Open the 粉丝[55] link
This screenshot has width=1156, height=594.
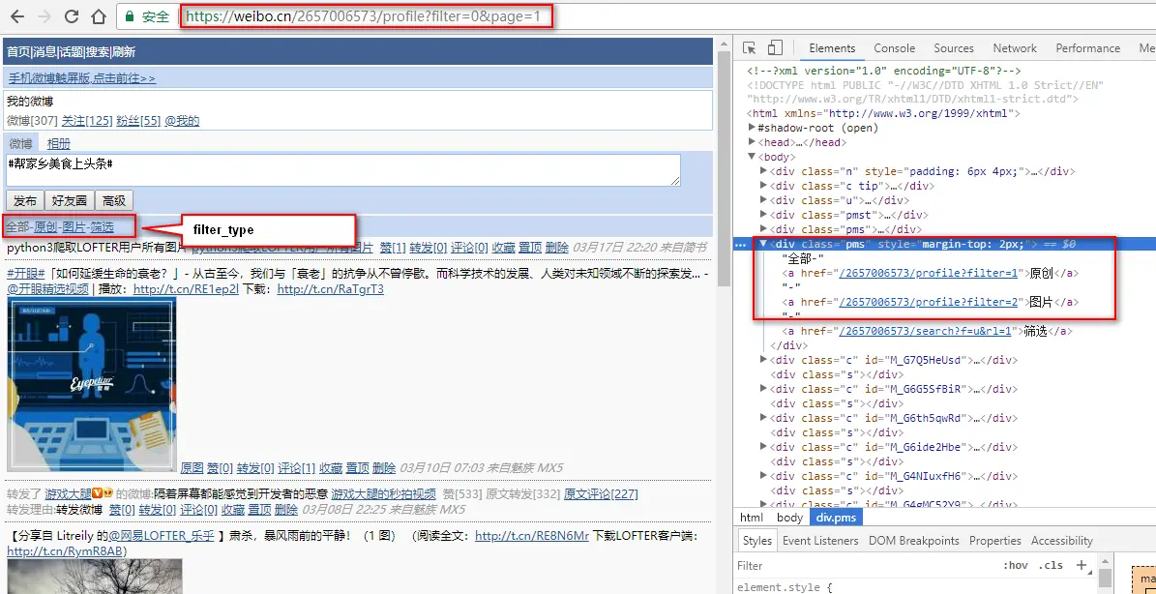[138, 121]
